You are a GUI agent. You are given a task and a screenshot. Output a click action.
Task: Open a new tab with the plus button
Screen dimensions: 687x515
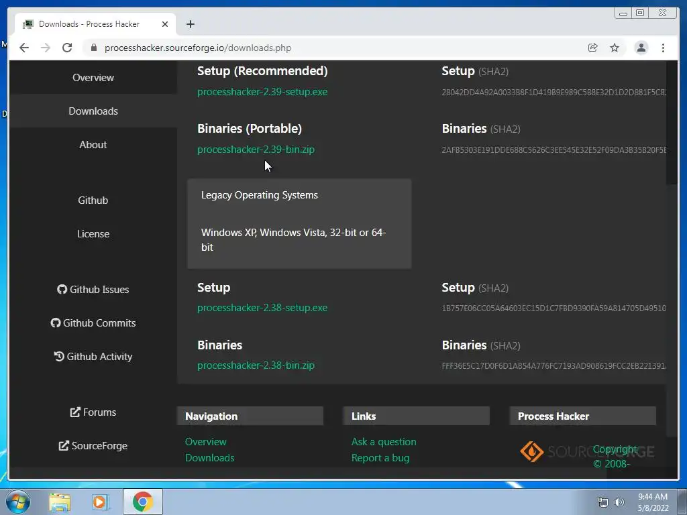click(190, 24)
